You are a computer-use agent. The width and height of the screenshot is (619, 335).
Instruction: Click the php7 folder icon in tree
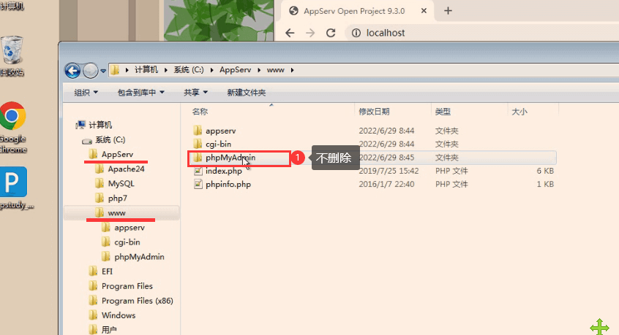(100, 198)
